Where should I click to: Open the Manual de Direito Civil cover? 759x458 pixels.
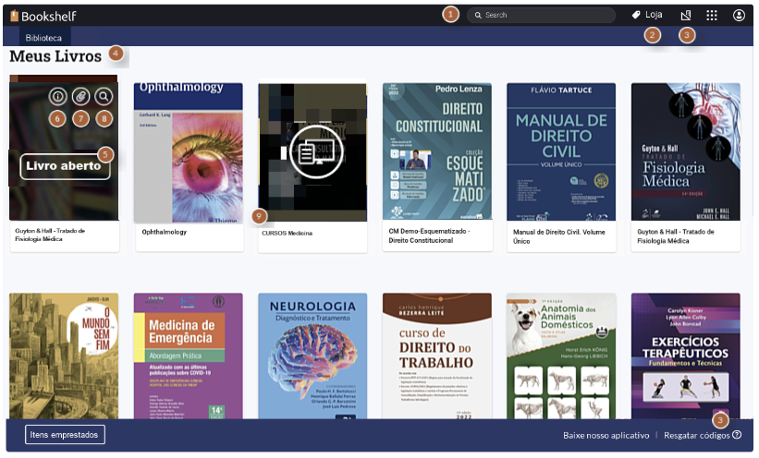point(561,151)
